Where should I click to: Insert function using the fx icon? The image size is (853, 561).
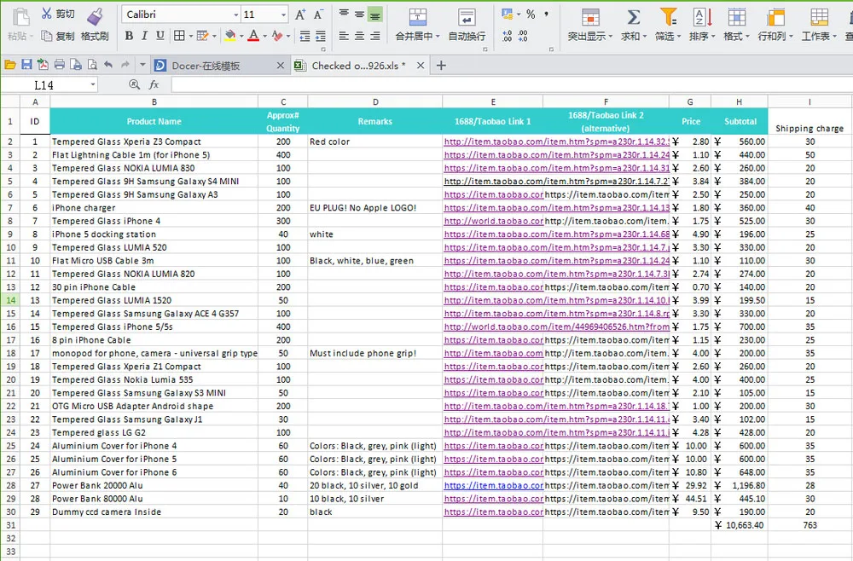pos(154,85)
